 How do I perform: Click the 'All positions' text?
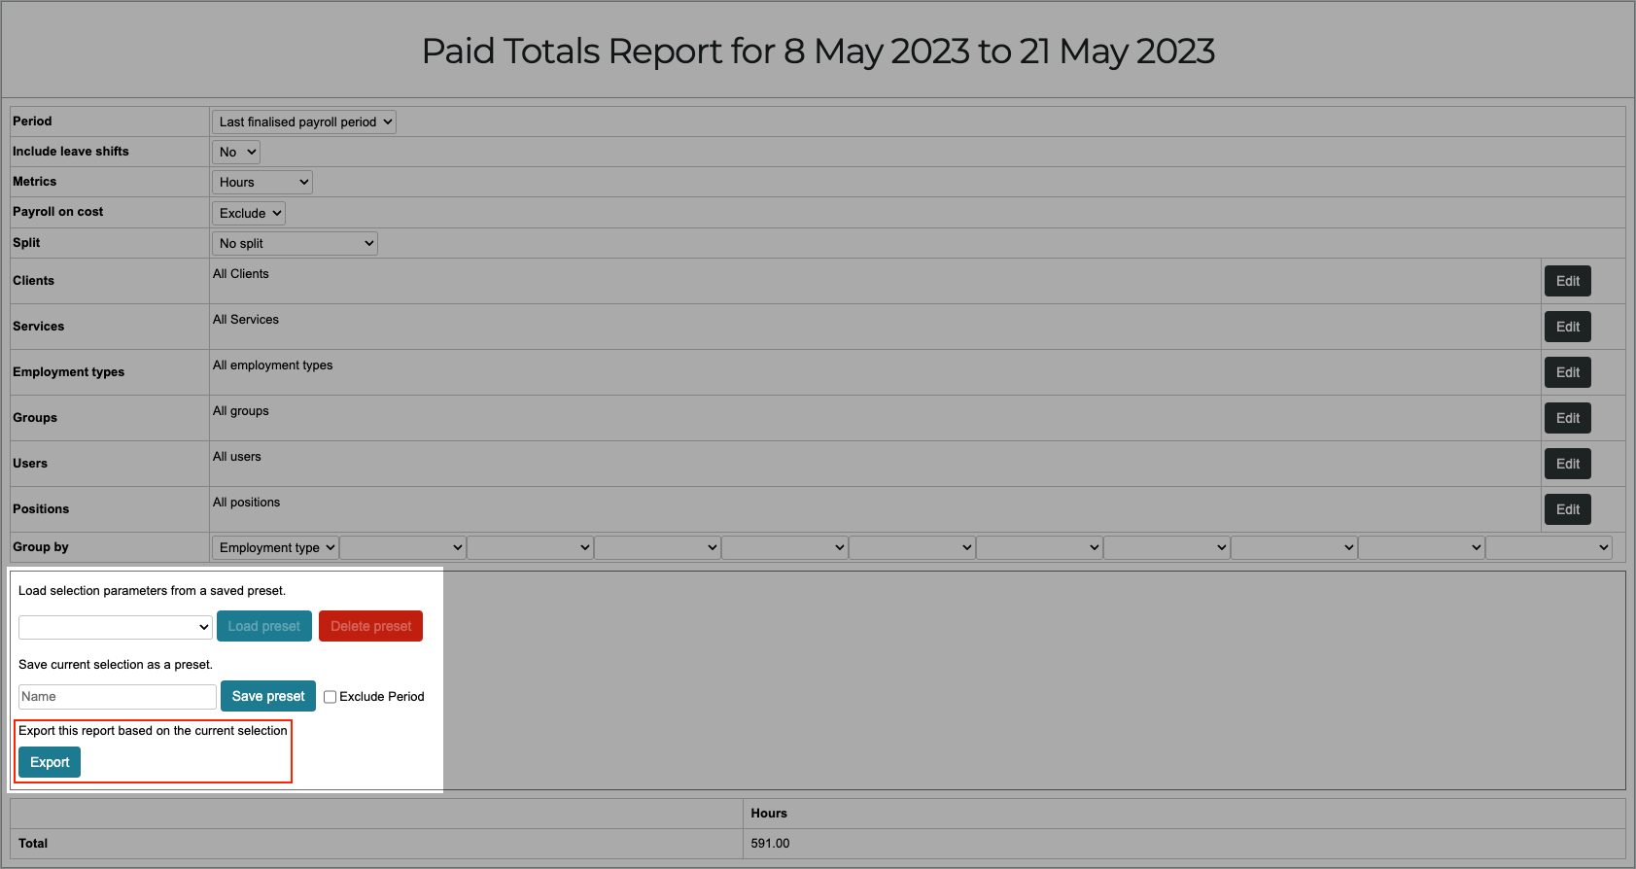click(x=247, y=503)
